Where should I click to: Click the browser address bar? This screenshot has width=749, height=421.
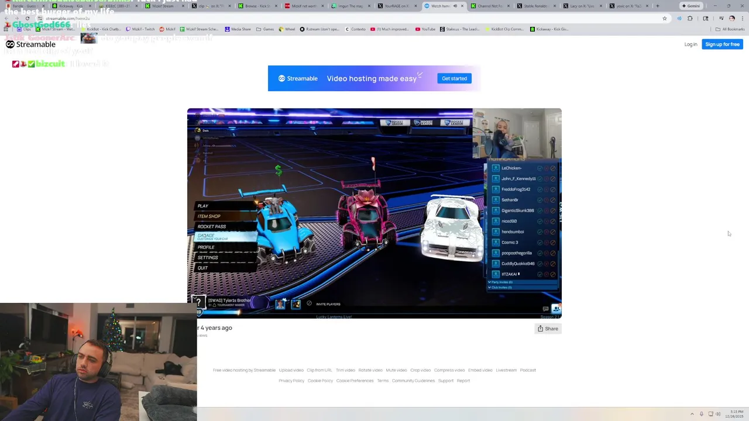tap(351, 18)
